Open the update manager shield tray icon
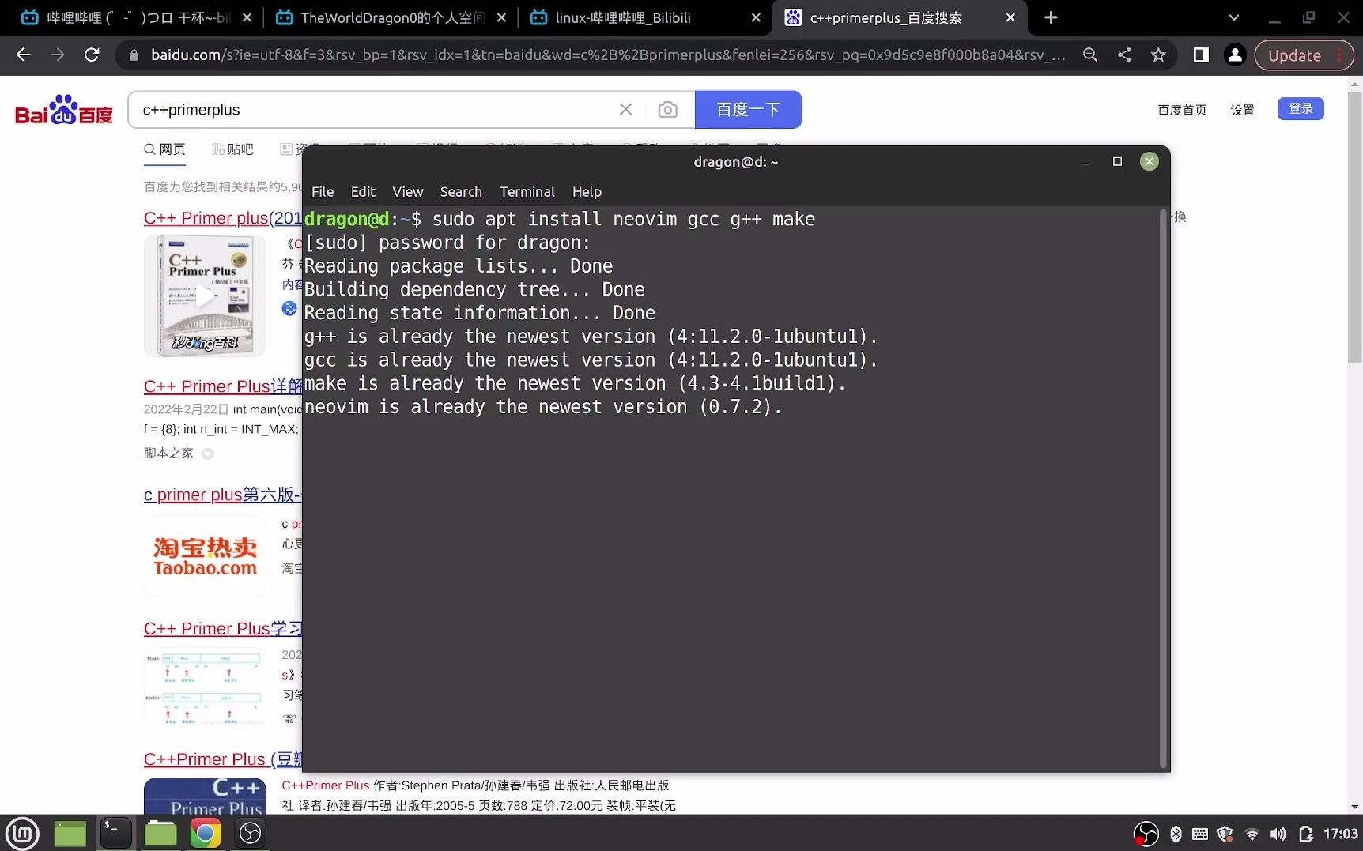Image resolution: width=1363 pixels, height=851 pixels. (x=1225, y=834)
